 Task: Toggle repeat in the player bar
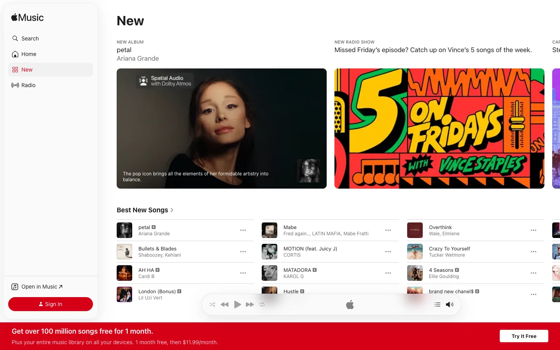pos(262,304)
